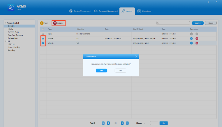Confirm deletion with the Yes button
The height and width of the screenshot is (127, 222).
102,70
